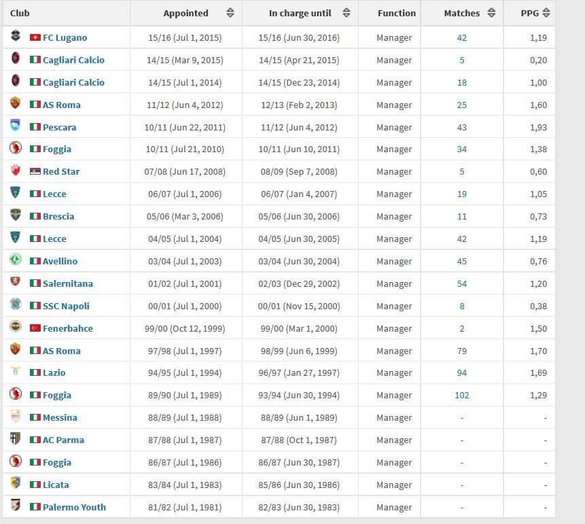Sort by Appointed column arrows

(230, 13)
